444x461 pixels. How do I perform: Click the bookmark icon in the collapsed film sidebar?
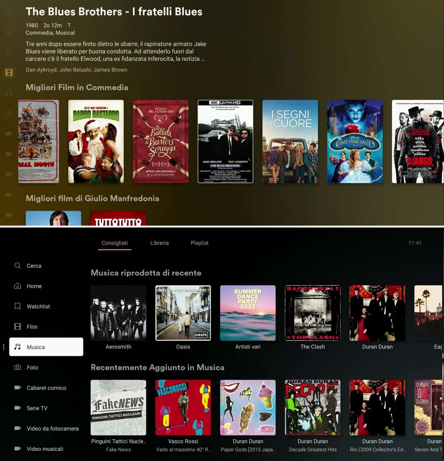(x=9, y=52)
